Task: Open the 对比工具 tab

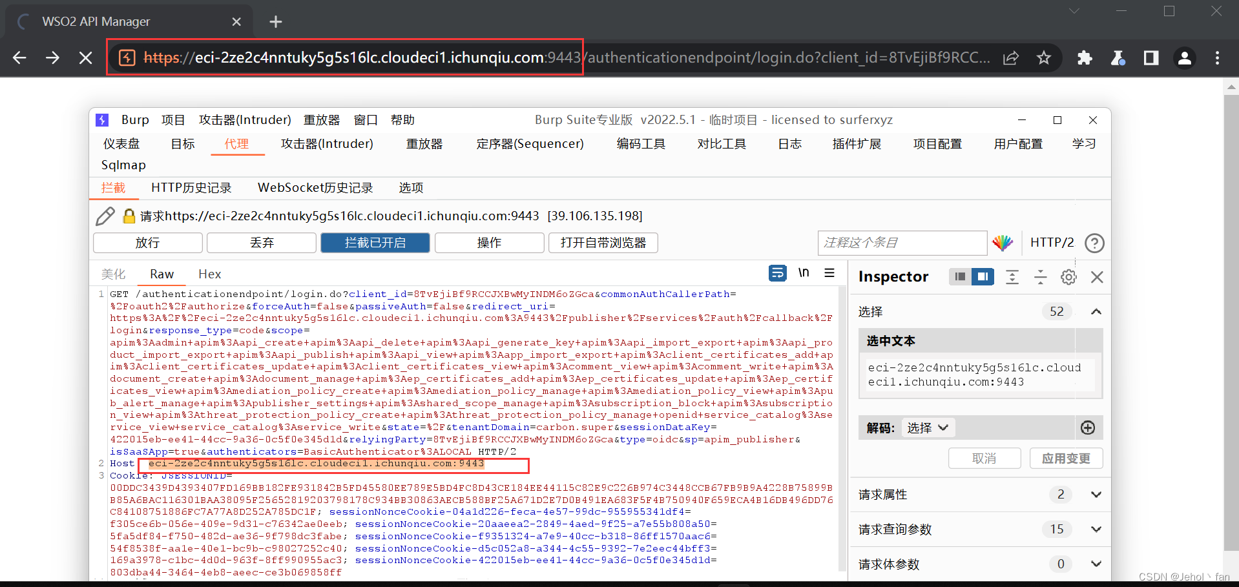Action: 722,144
